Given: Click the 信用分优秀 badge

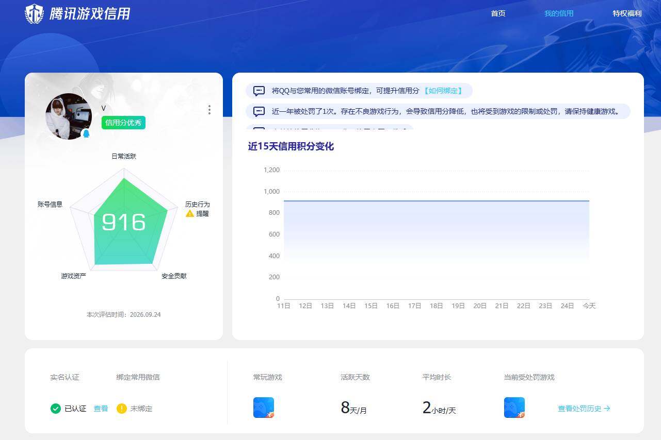Looking at the screenshot, I should (x=123, y=123).
